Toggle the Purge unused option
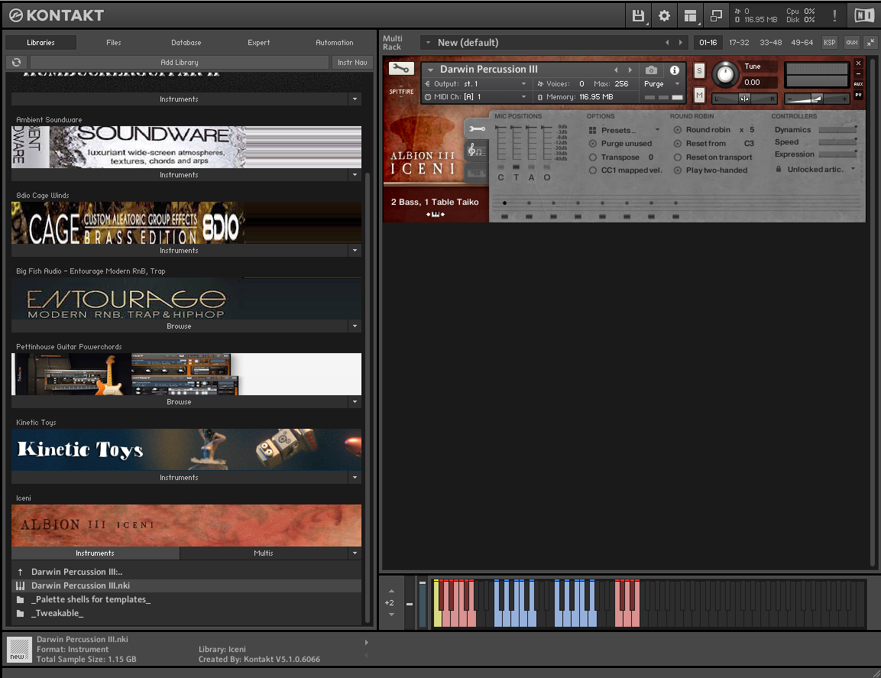The width and height of the screenshot is (881, 678). 592,144
